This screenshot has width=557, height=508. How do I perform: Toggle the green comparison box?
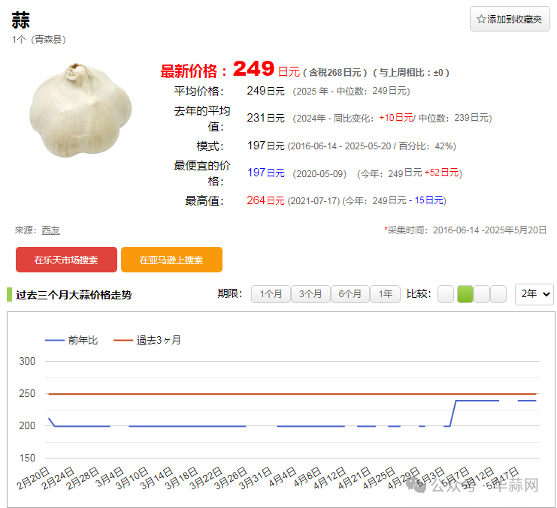[x=465, y=294]
